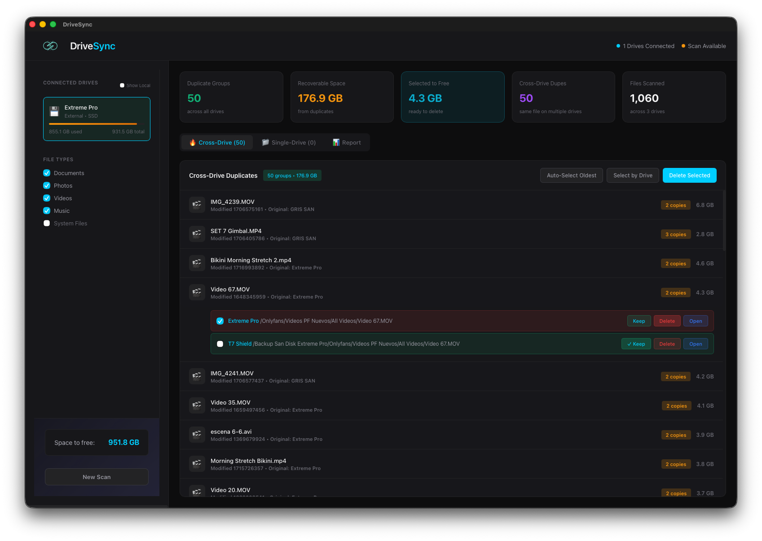This screenshot has width=762, height=541.
Task: Click the clapperboard icon for IMG_4239.MOV
Action: [197, 204]
